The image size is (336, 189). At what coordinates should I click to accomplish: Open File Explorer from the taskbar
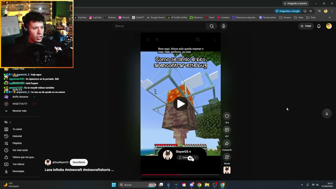(207, 185)
